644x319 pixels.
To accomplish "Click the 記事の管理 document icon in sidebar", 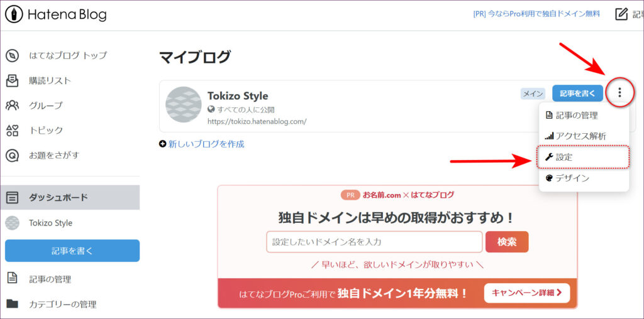I will pyautogui.click(x=12, y=279).
